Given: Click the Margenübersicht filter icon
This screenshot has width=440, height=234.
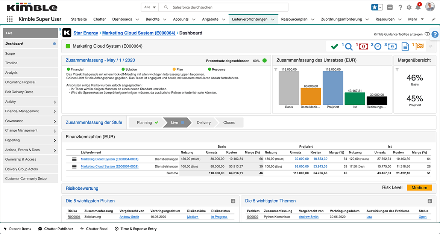Looking at the screenshot, I should [397, 70].
